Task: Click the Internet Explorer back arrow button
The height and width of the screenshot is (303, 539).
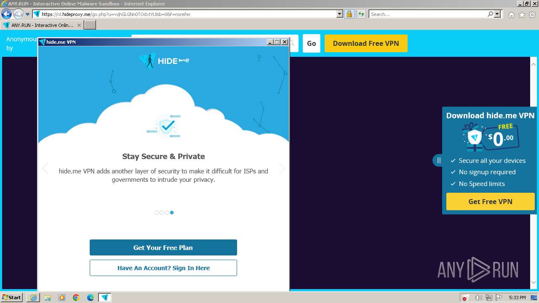Action: (x=6, y=14)
